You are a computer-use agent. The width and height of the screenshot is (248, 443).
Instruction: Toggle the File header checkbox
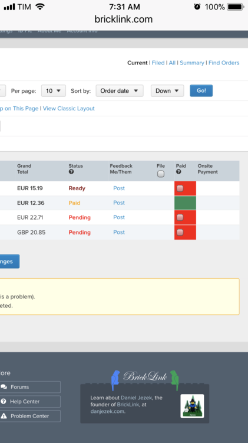(161, 174)
